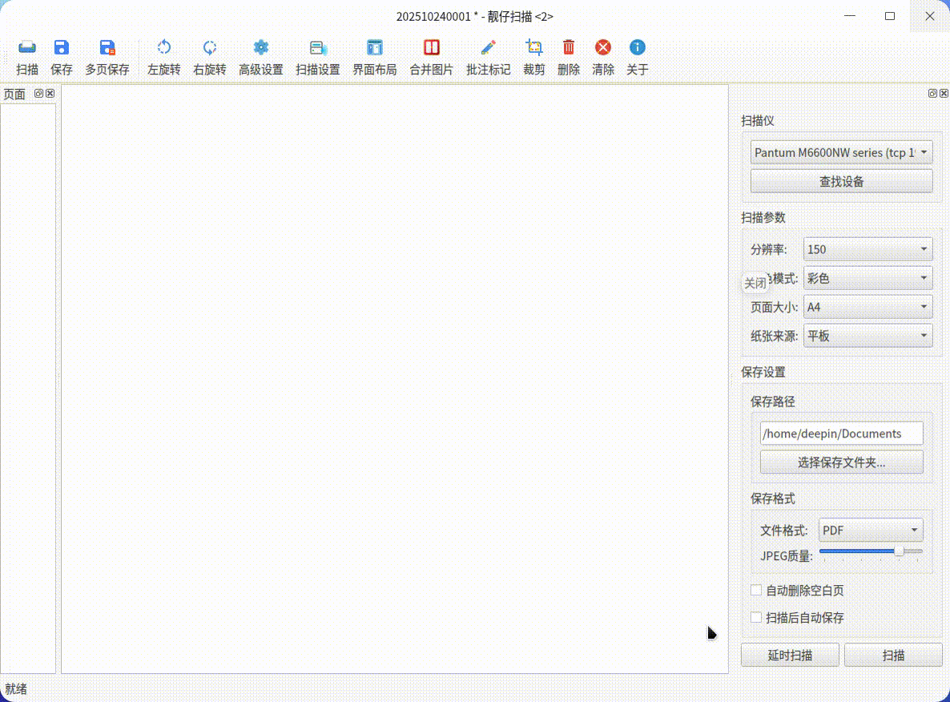Float the right settings panel
950x702 pixels.
pyautogui.click(x=932, y=93)
